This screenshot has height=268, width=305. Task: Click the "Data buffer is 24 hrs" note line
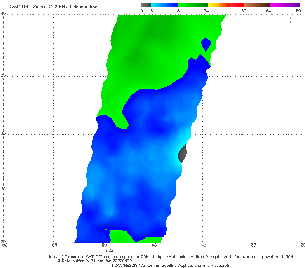pyautogui.click(x=95, y=261)
